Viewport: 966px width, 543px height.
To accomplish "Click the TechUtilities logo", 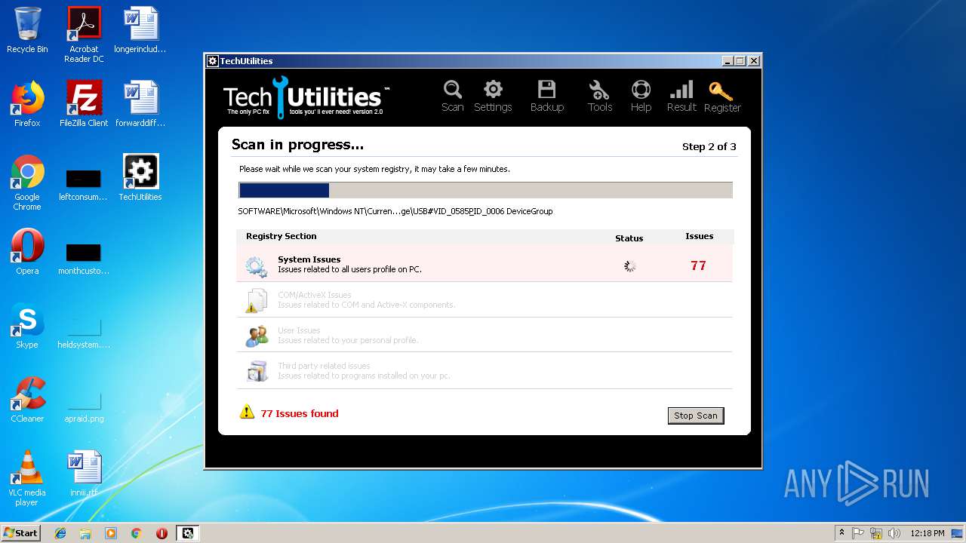I will 306,97.
